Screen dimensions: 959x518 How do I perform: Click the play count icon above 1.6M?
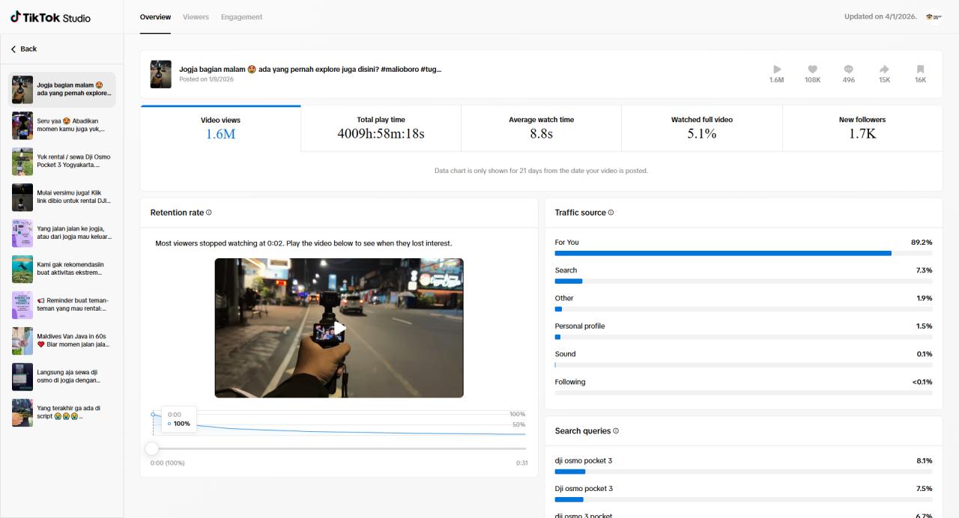(x=777, y=69)
